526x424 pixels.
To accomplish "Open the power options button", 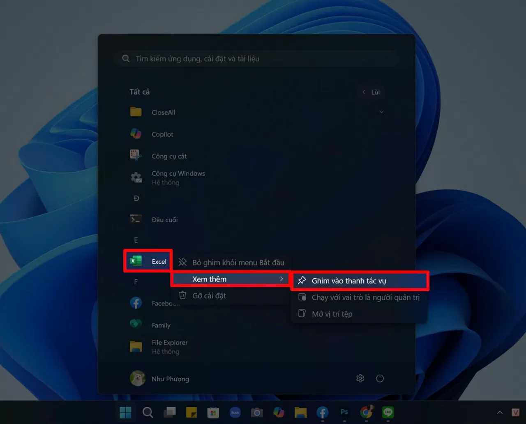I will pos(380,378).
